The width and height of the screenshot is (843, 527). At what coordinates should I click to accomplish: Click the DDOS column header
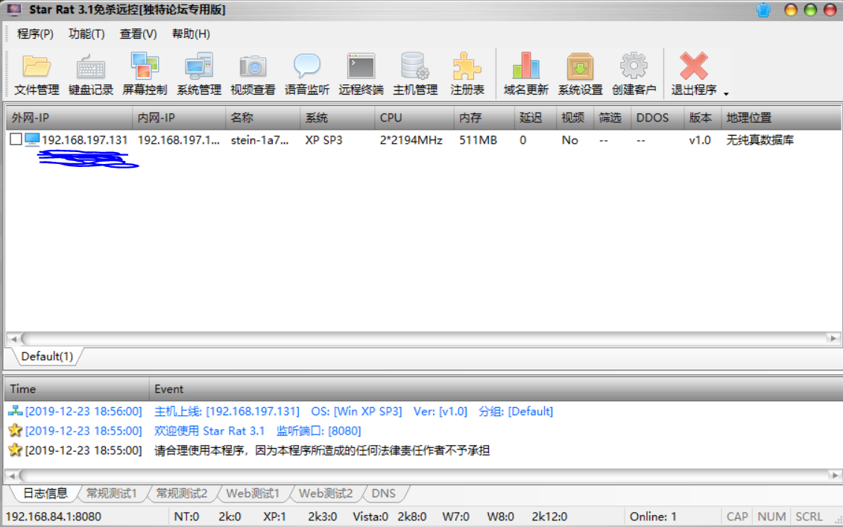pos(657,118)
